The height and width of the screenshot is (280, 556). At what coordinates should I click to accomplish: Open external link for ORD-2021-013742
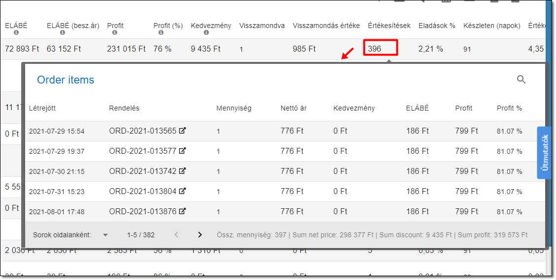click(182, 171)
